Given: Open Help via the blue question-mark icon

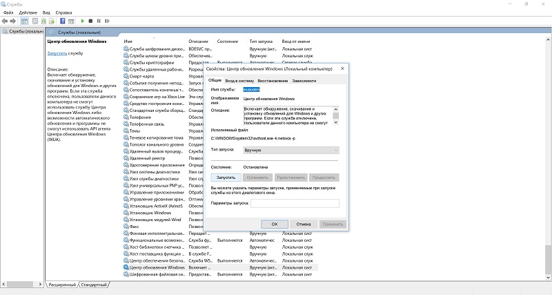Looking at the screenshot, I should (62, 21).
